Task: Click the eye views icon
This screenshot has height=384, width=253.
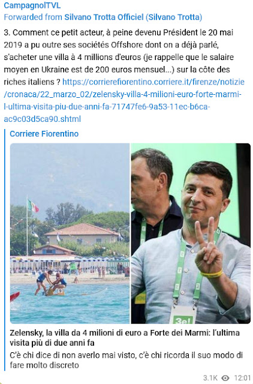Action: pos(225,378)
